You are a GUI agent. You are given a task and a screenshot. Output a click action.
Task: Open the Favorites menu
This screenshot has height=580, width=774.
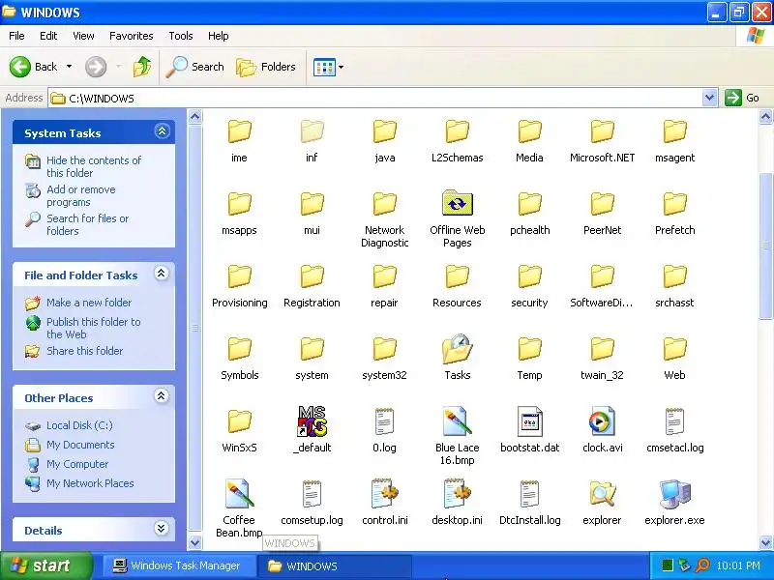tap(132, 36)
